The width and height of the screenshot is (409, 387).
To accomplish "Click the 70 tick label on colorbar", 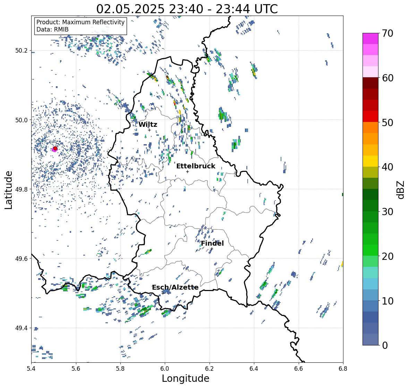I will click(x=387, y=33).
